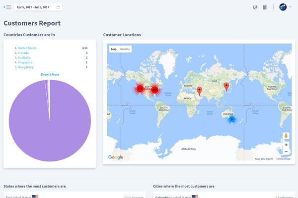Click the Google logo on map

(x=116, y=157)
